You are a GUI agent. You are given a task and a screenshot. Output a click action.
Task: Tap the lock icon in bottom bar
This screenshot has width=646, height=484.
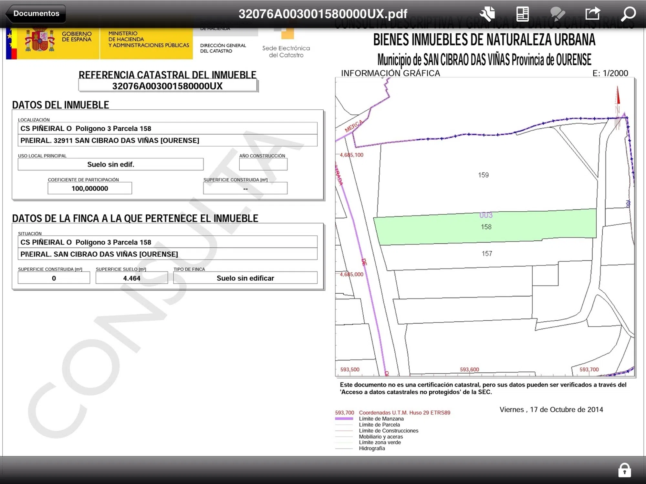pyautogui.click(x=624, y=470)
